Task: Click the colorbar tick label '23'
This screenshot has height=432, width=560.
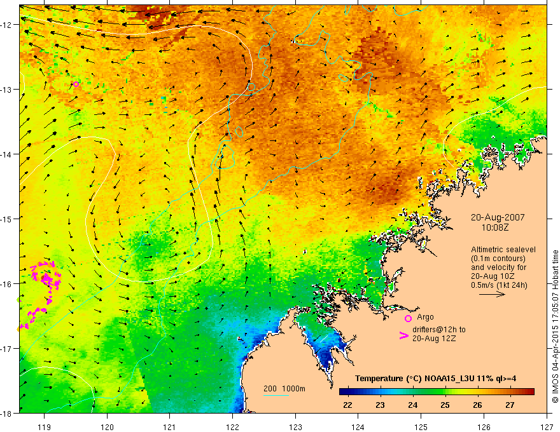Action: point(381,405)
